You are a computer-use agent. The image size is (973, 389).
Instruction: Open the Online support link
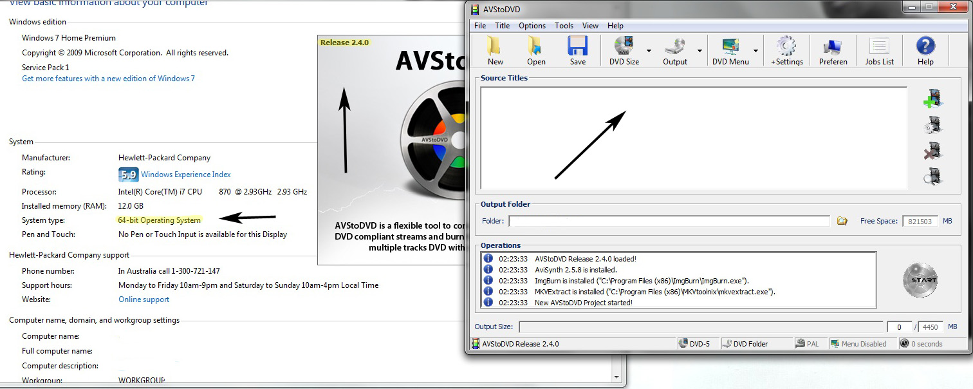coord(144,299)
